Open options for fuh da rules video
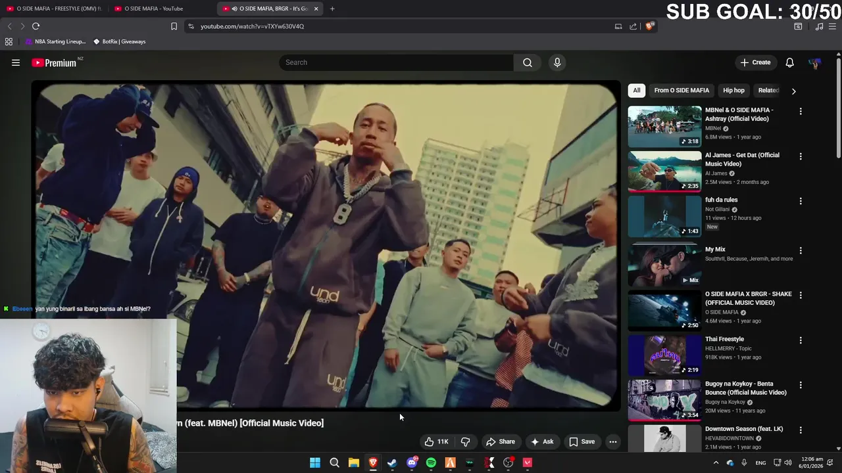842x473 pixels. [x=801, y=201]
